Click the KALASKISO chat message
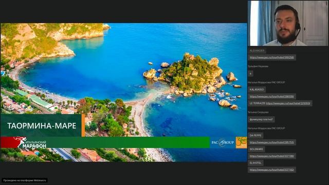 pyautogui.click(x=257, y=89)
